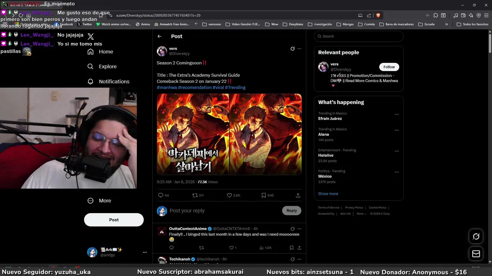Image resolution: width=492 pixels, height=276 pixels.
Task: Open options for México trend
Action: (397, 172)
